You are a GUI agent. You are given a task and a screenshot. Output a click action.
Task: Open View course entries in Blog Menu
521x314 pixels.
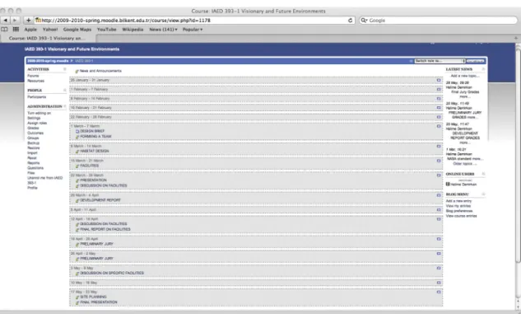coord(461,216)
